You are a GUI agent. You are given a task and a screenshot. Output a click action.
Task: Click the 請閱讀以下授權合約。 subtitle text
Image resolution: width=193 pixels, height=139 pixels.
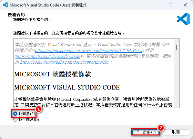pos(32,20)
